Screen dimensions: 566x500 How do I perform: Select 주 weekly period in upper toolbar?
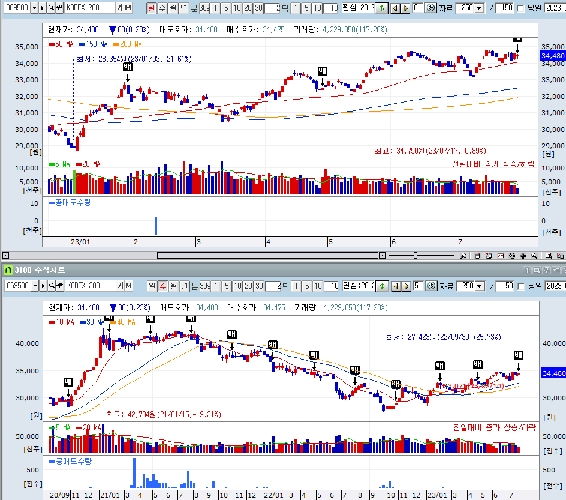162,8
